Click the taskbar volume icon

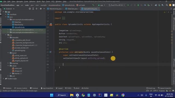[x=159, y=95]
